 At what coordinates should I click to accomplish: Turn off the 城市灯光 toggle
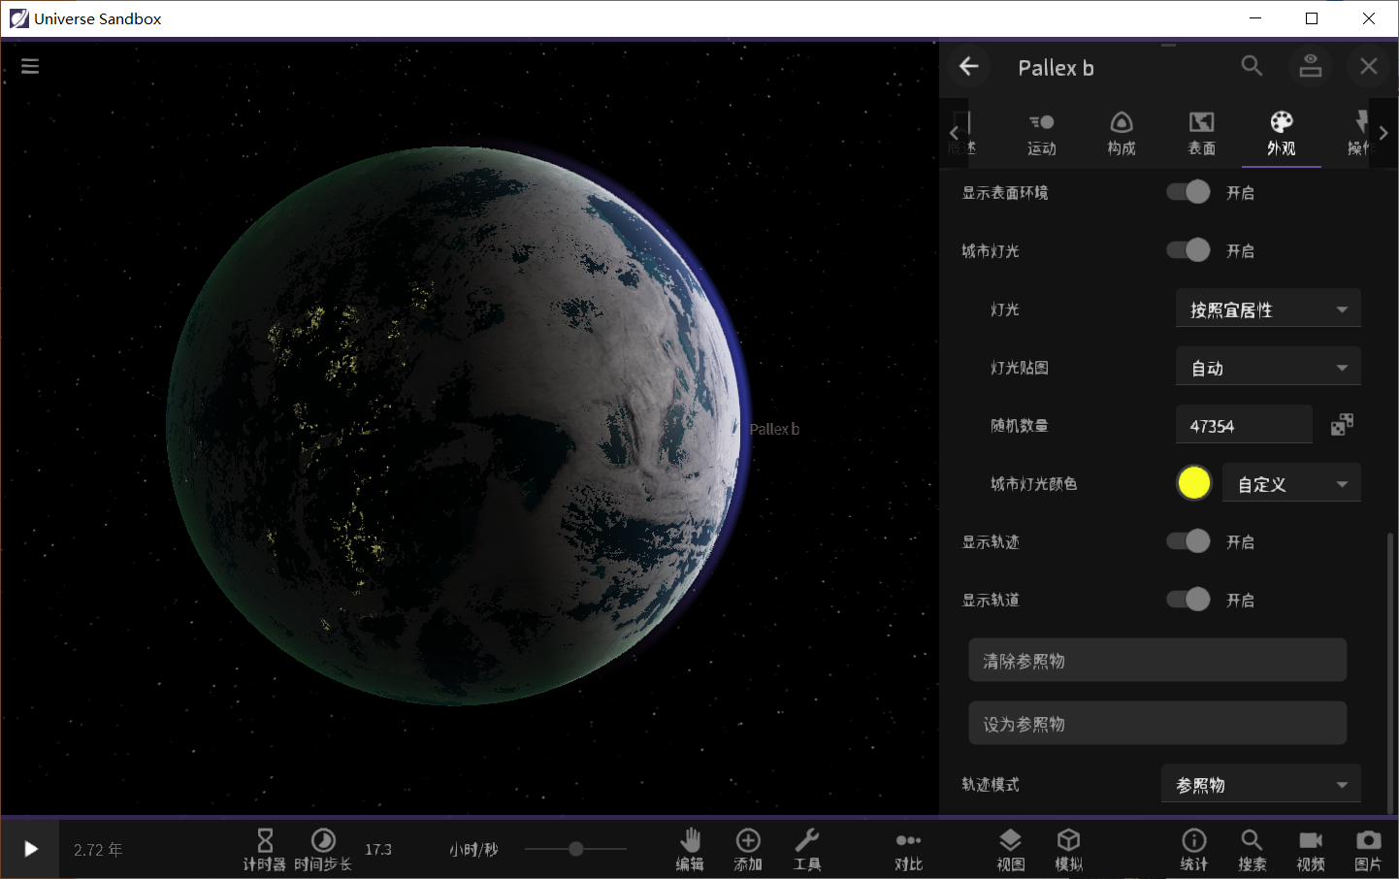[1188, 250]
